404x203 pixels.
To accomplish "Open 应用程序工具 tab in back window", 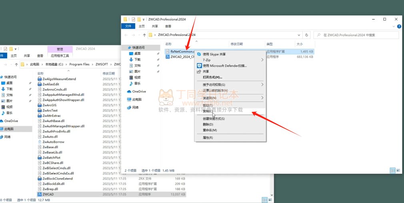I will (60, 56).
